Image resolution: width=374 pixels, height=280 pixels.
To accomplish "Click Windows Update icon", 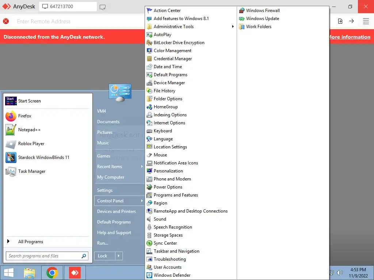I will click(x=242, y=19).
